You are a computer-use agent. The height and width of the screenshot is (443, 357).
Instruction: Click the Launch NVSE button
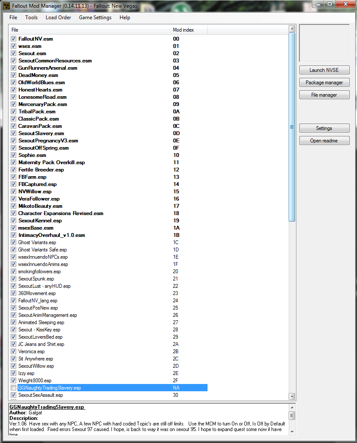(324, 70)
